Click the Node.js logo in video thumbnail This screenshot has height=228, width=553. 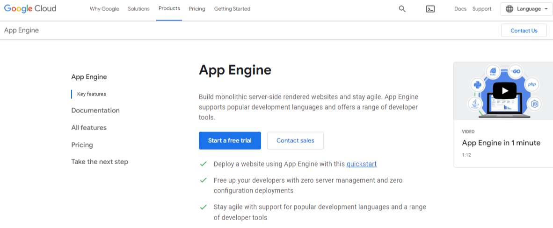(535, 104)
